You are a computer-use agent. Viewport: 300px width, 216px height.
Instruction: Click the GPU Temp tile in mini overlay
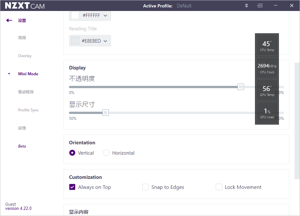(x=267, y=91)
